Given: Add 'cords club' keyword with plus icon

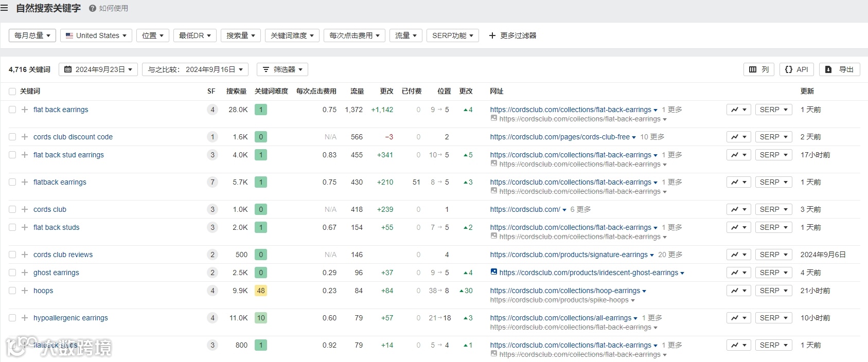Looking at the screenshot, I should [x=25, y=209].
